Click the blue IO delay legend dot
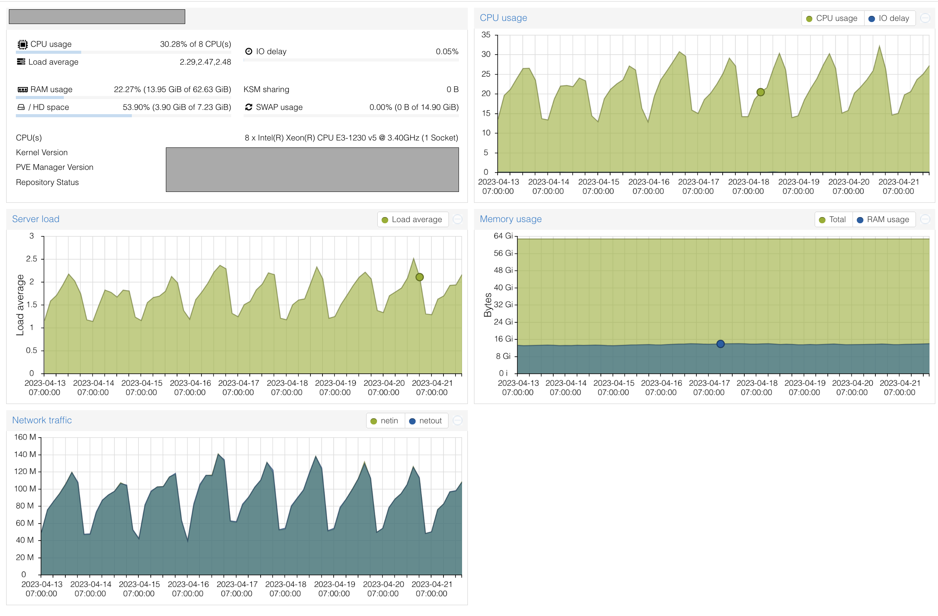 (x=871, y=18)
